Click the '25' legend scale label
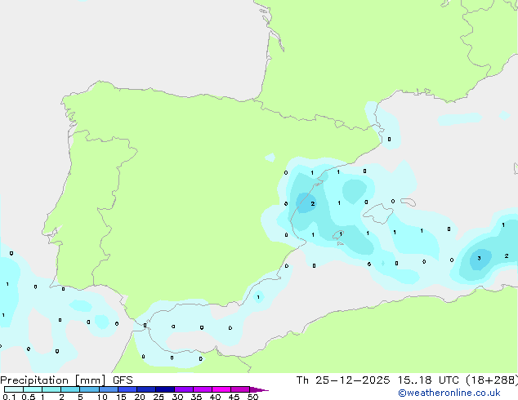This screenshot has height=400, width=518. [x=159, y=397]
